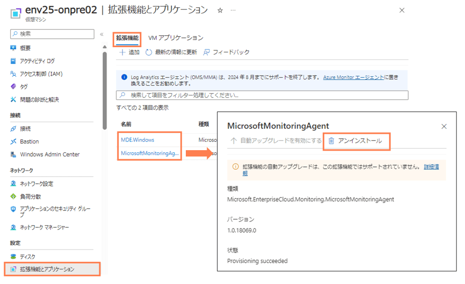Image resolution: width=465 pixels, height=284 pixels.
Task: Click 自動アップグレードを有効にする
Action: [276, 141]
